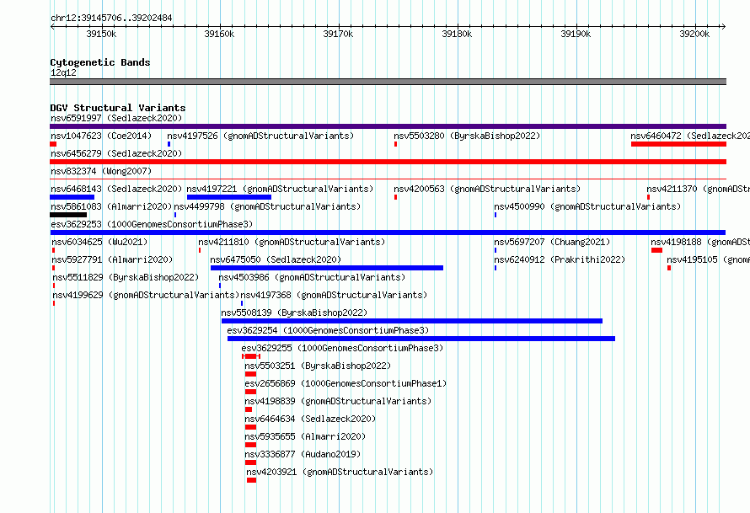Image resolution: width=750 pixels, height=513 pixels.
Task: Click the DGV Structural Variants track title
Action: point(118,108)
